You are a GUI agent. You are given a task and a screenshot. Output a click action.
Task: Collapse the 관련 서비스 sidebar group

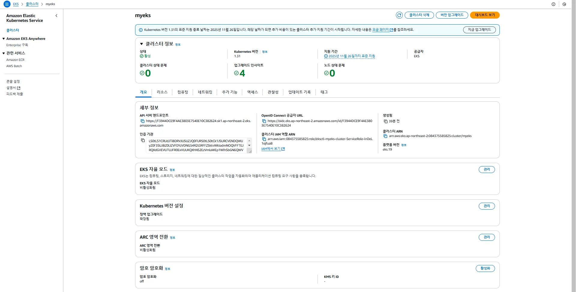[x=4, y=53]
